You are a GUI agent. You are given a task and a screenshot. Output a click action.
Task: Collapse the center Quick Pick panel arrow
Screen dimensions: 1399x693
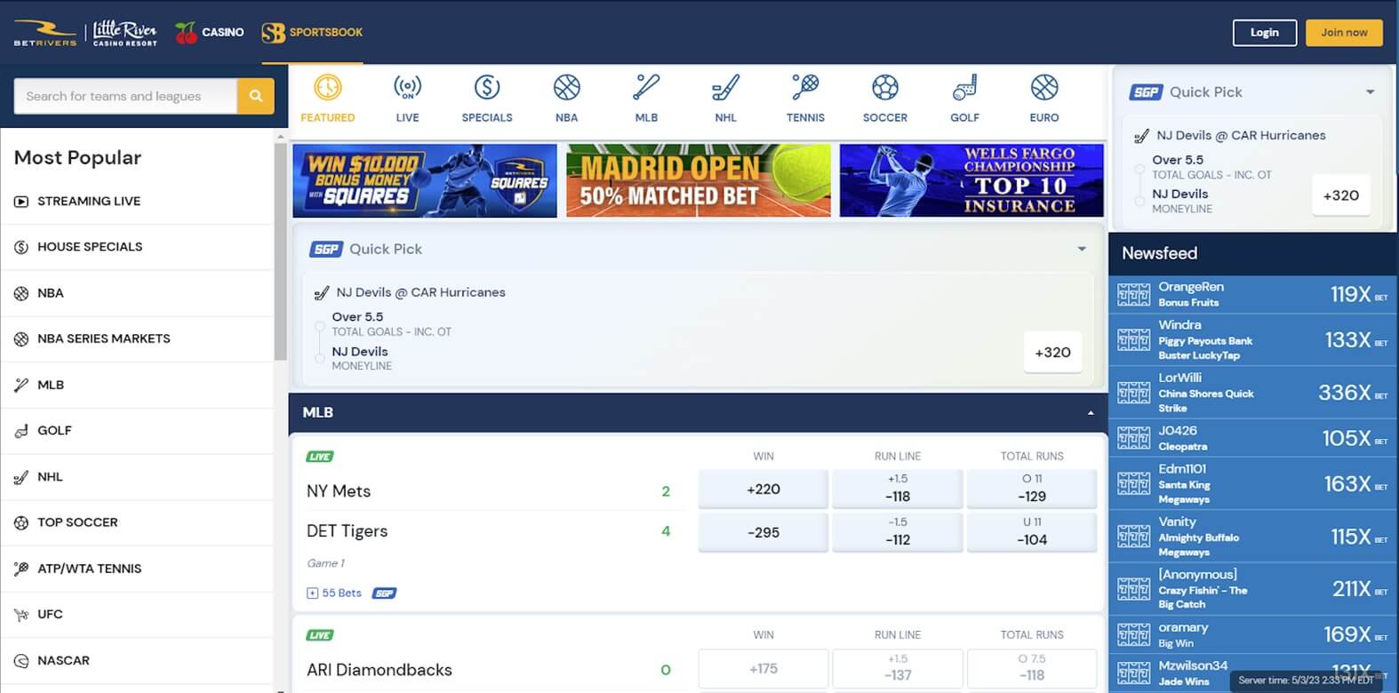pyautogui.click(x=1082, y=249)
